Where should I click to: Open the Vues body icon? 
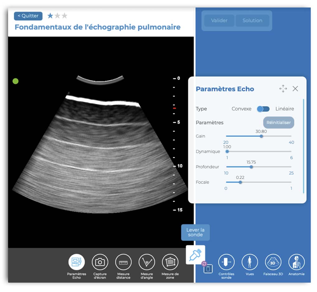click(x=249, y=262)
